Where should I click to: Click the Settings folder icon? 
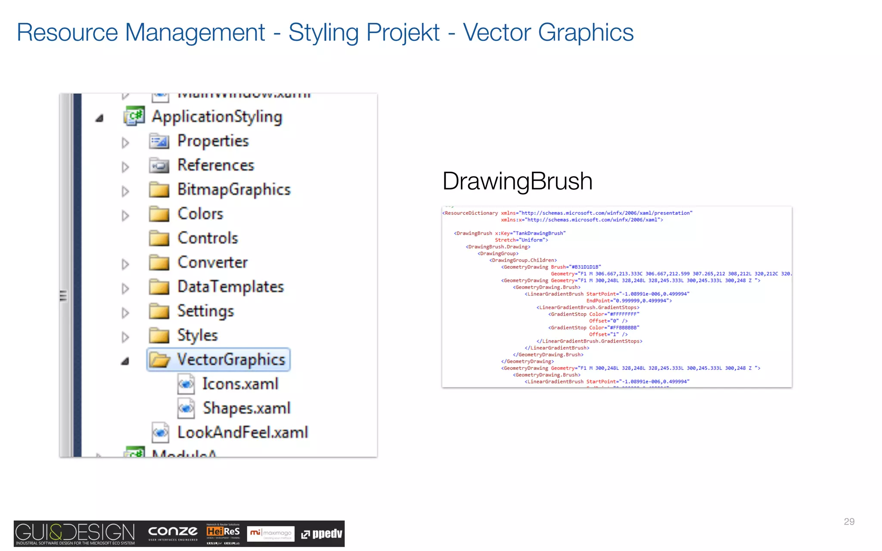tap(159, 311)
